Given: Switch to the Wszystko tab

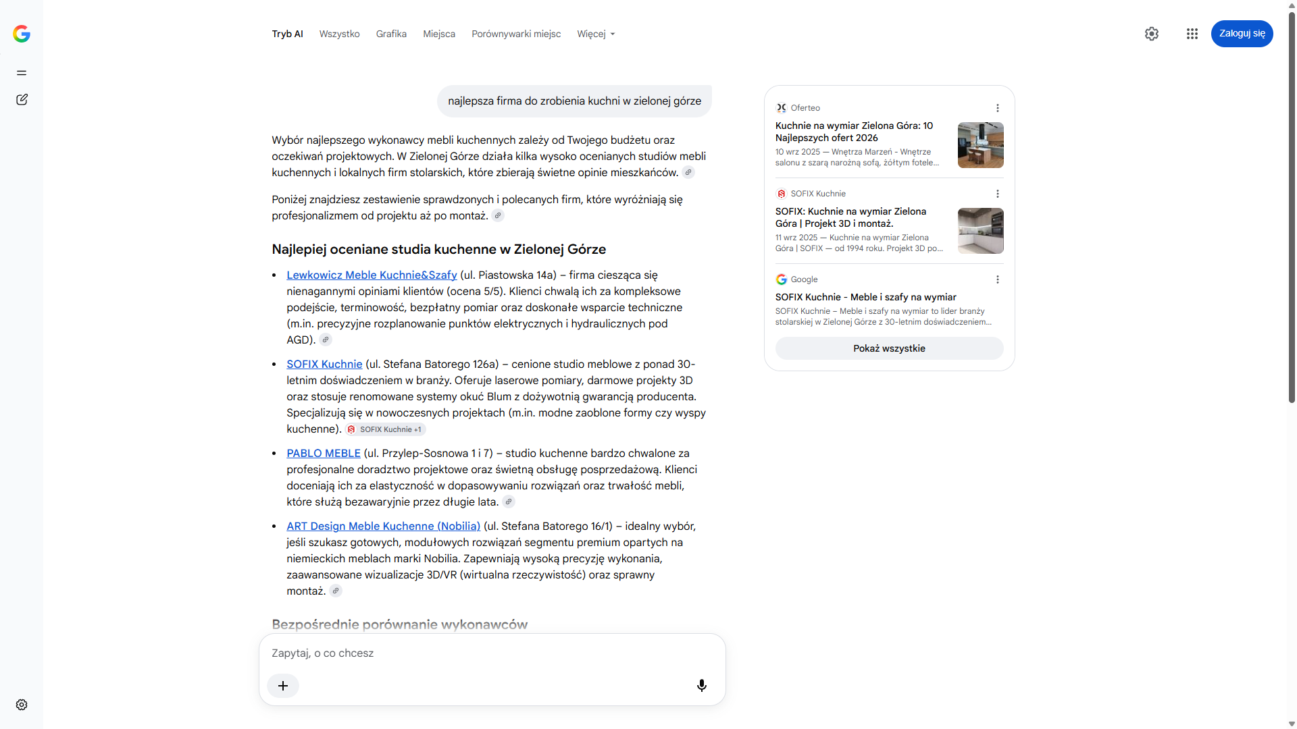Looking at the screenshot, I should tap(339, 34).
